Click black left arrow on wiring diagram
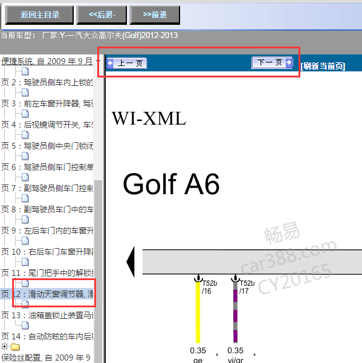This screenshot has height=363, width=362. (131, 262)
